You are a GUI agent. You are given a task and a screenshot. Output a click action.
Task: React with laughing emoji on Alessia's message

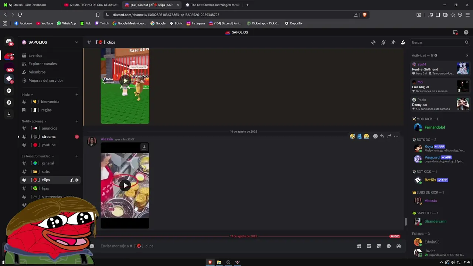tap(353, 136)
